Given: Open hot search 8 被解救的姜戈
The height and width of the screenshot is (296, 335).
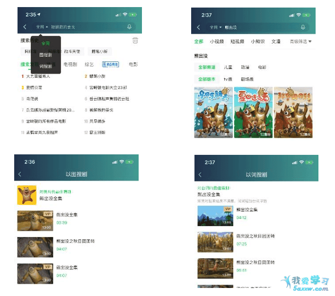Looking at the screenshot, I should point(99,110).
